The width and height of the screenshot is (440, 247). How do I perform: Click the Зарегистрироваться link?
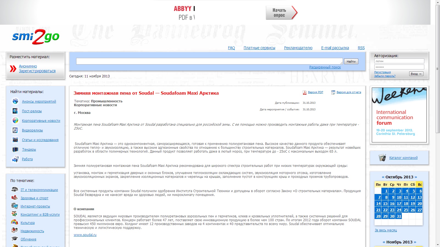coord(37,71)
